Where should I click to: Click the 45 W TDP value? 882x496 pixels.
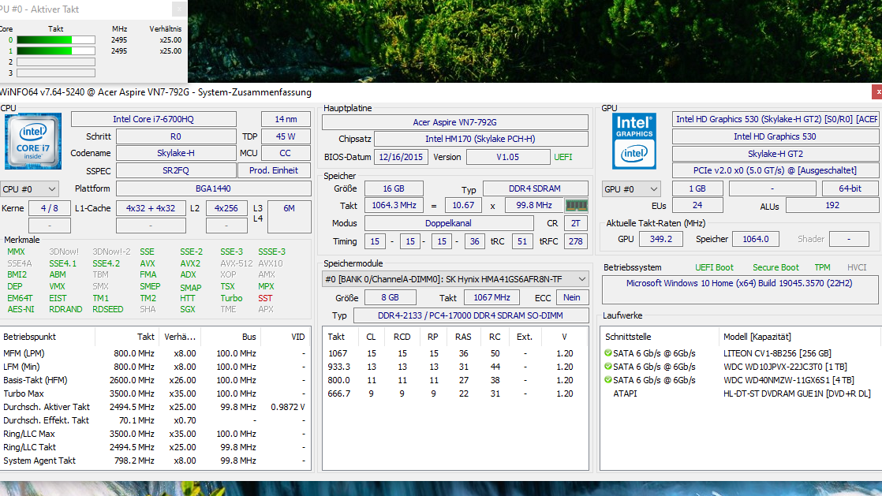pos(286,136)
